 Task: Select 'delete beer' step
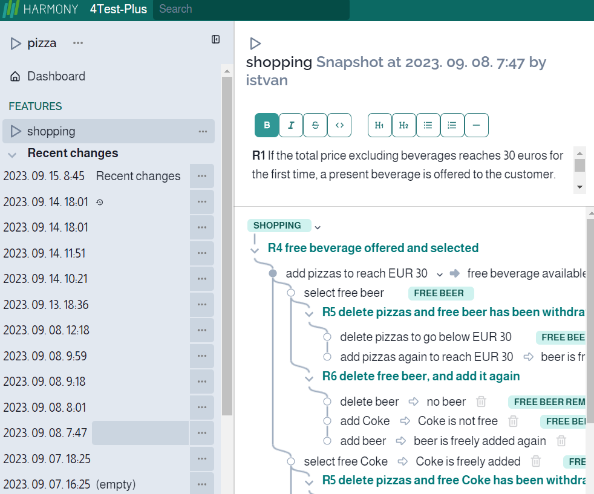(x=370, y=401)
